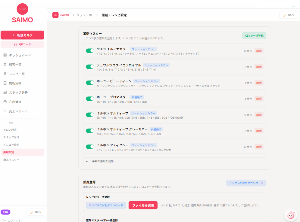Click the dashboard grid icon in sidebar

pos(5,55)
